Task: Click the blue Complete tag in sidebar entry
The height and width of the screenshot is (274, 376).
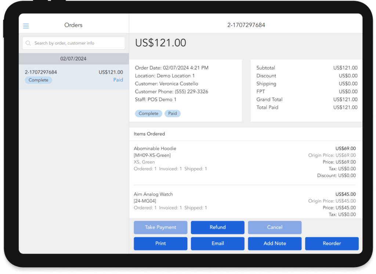Action: [38, 80]
